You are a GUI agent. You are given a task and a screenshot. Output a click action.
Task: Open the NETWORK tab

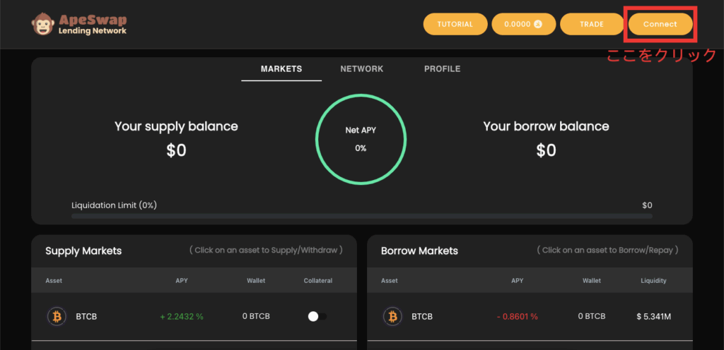point(361,69)
